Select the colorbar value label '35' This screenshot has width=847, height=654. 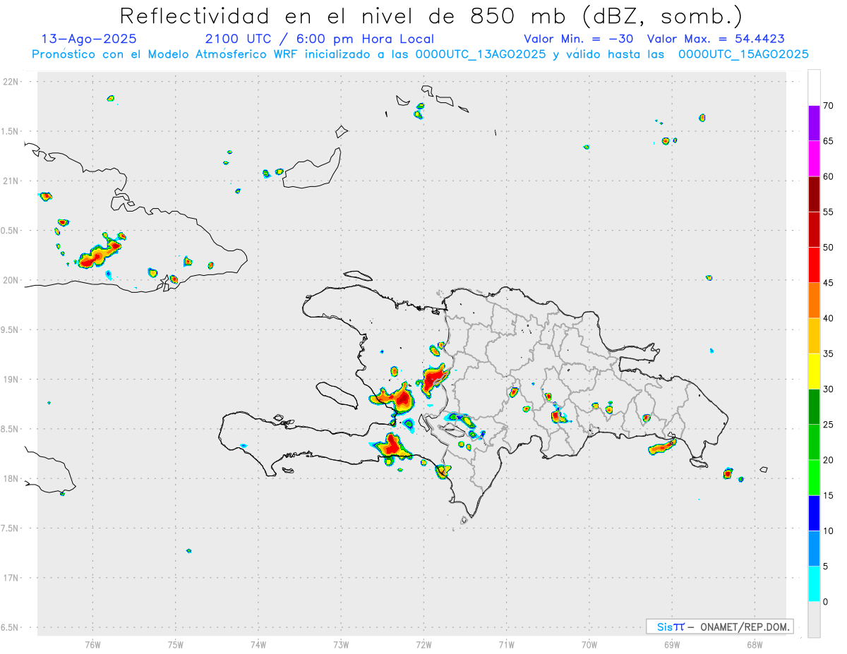pyautogui.click(x=829, y=353)
